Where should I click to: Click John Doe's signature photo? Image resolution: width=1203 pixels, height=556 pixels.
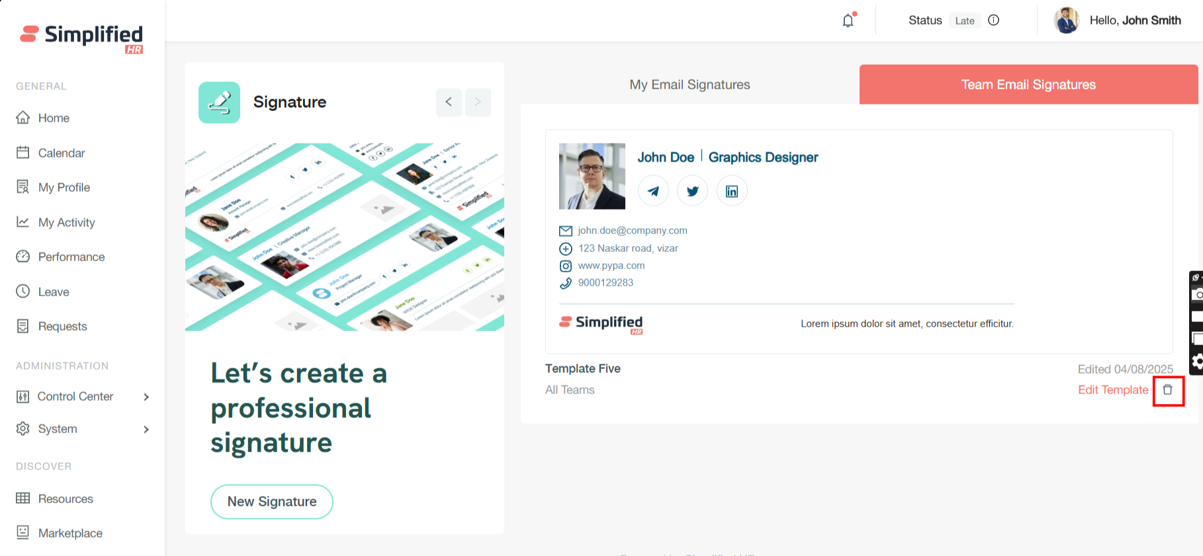click(x=592, y=176)
